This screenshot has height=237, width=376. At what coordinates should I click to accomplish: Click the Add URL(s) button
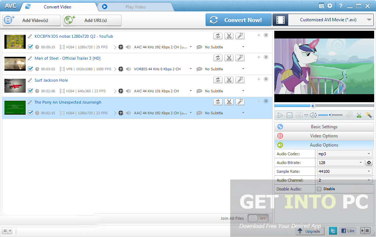click(x=92, y=20)
